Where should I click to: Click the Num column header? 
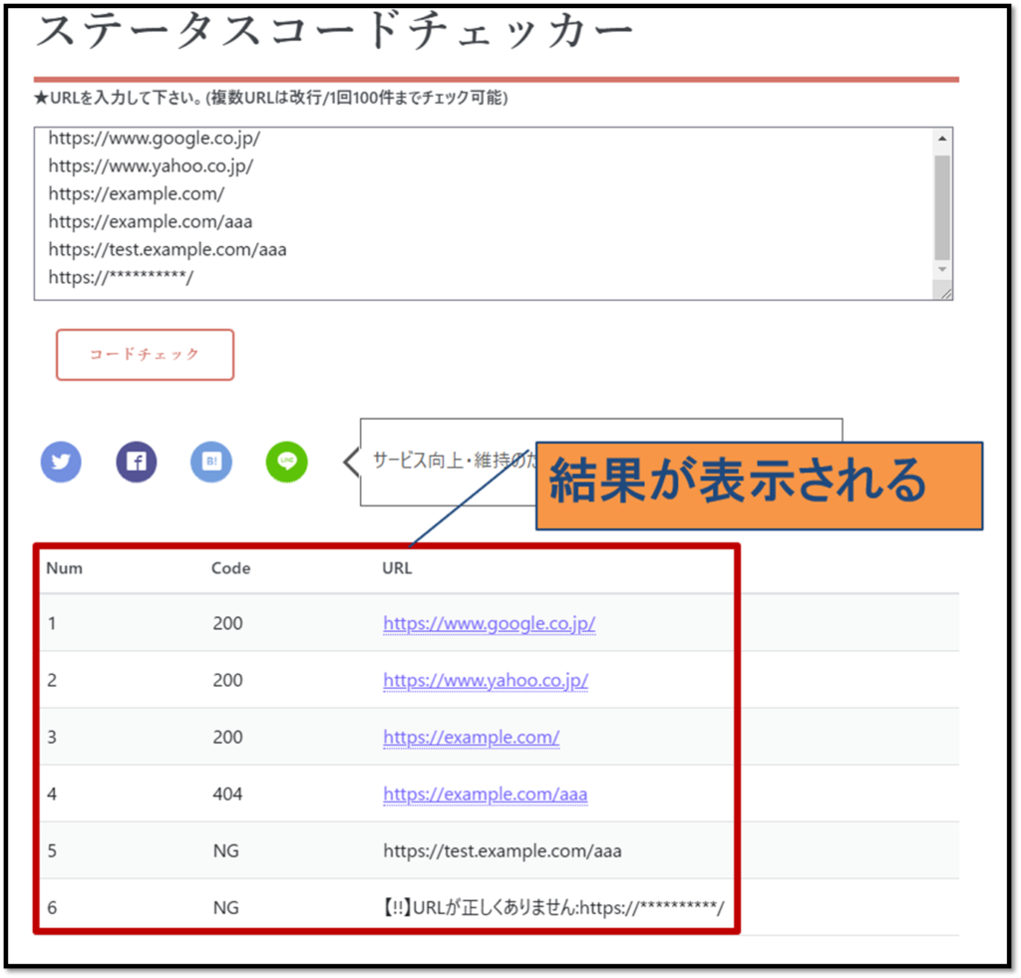[x=65, y=568]
